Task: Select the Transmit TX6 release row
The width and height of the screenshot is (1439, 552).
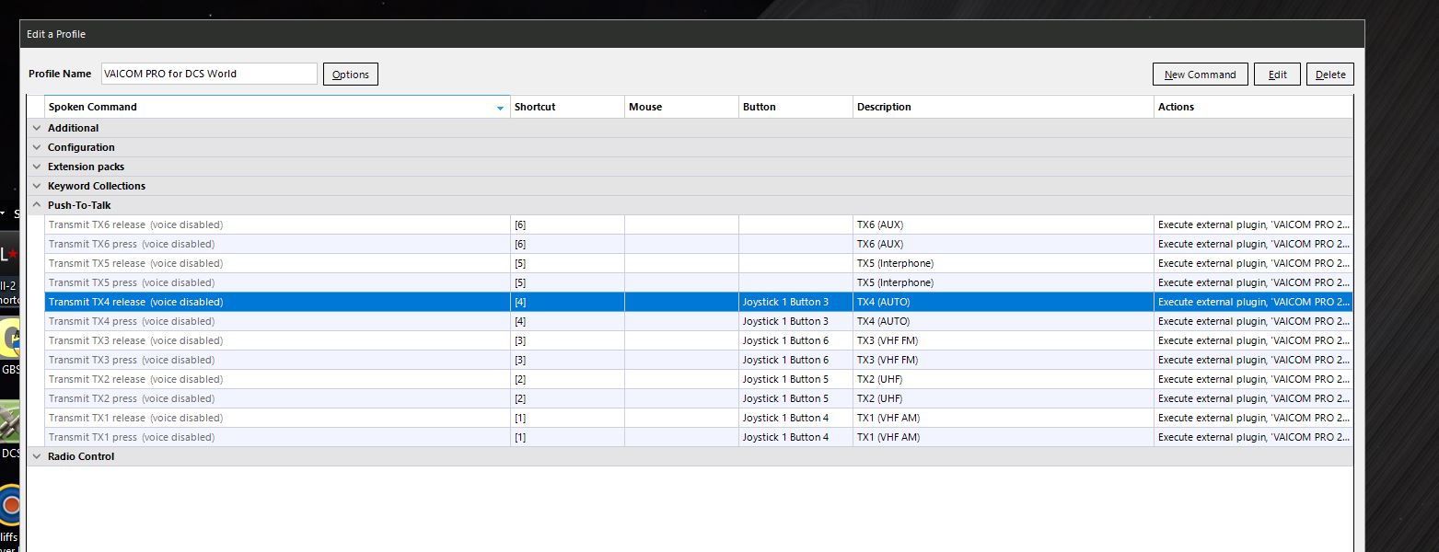Action: pos(135,224)
